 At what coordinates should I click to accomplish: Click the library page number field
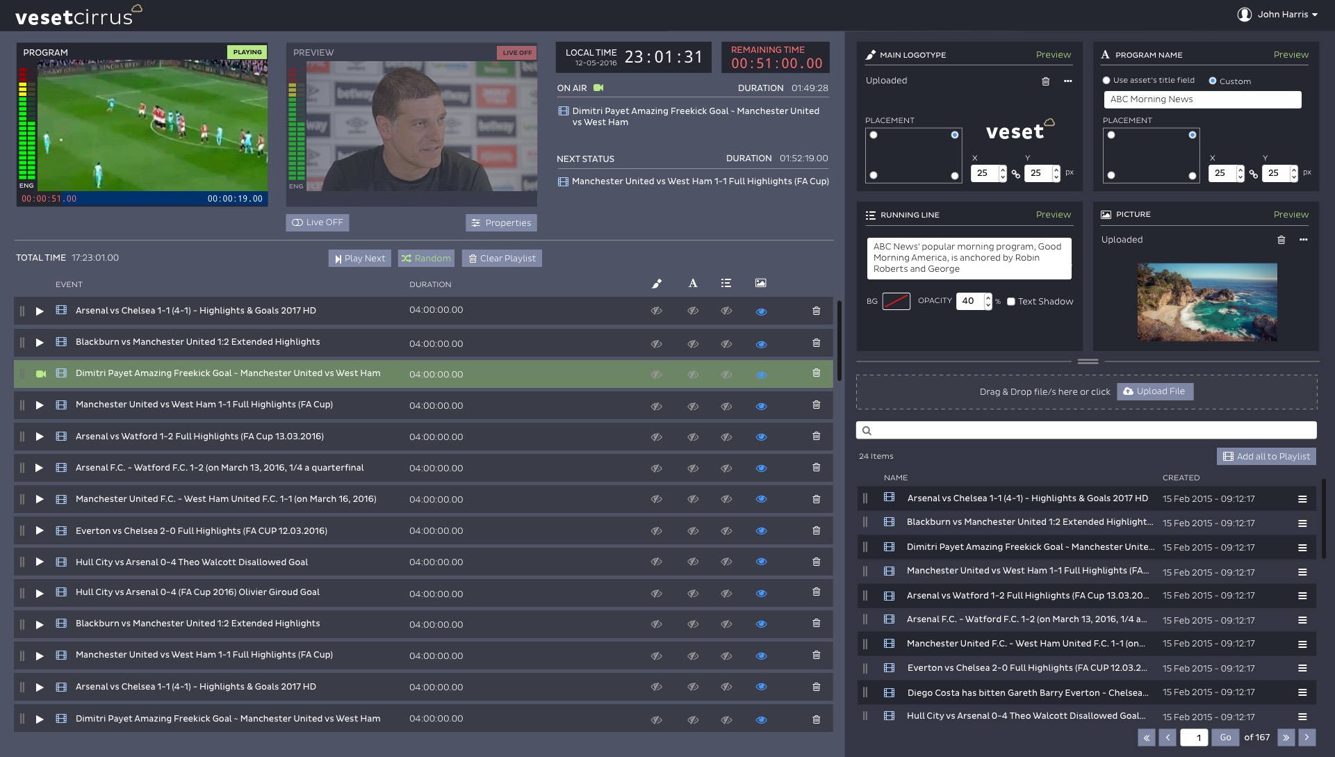[x=1194, y=738]
